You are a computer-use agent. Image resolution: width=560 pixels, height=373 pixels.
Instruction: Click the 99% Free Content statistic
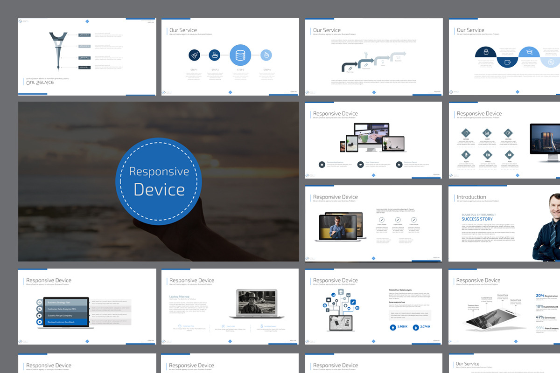[547, 328]
